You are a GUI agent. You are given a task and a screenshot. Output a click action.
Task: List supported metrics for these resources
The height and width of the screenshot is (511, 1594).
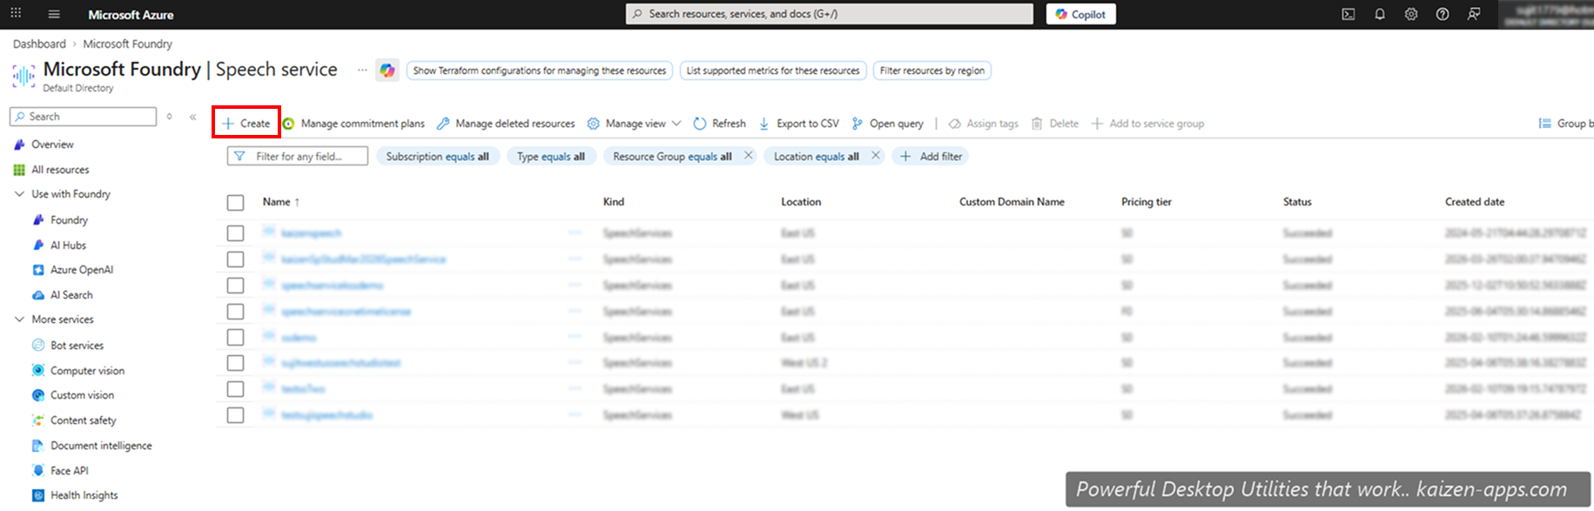773,71
